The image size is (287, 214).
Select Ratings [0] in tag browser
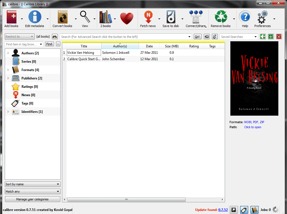(30, 87)
